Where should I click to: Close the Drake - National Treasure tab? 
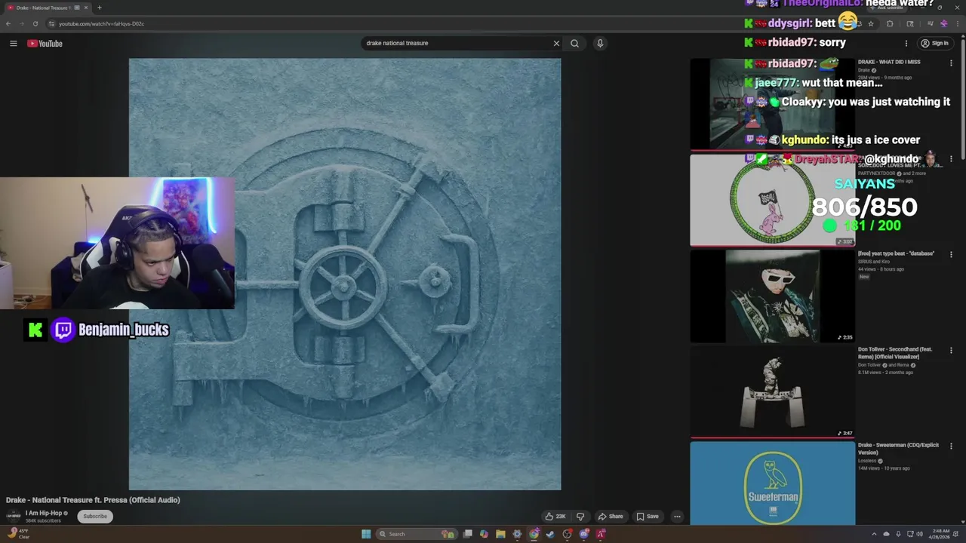point(86,8)
